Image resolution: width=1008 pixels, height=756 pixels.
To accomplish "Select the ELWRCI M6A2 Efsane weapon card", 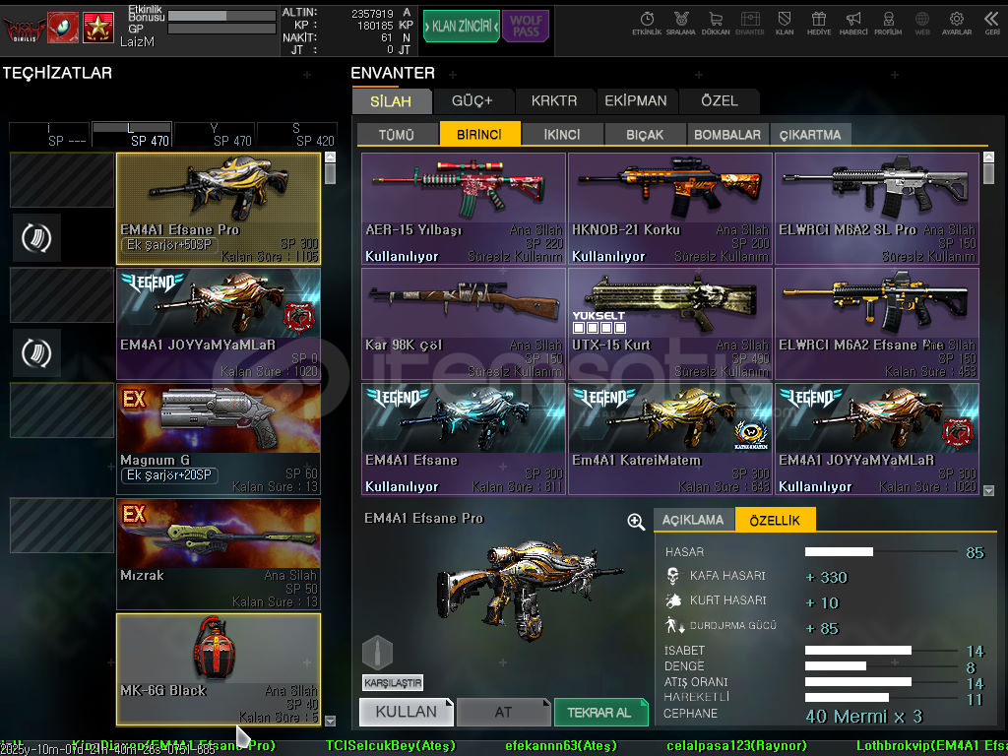I will 877,323.
